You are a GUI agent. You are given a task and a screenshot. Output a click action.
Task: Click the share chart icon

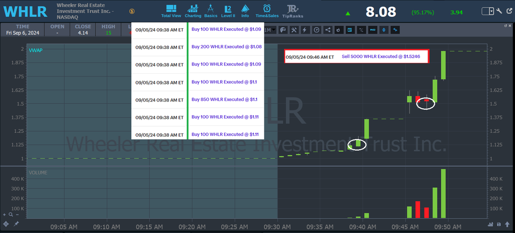(x=327, y=30)
